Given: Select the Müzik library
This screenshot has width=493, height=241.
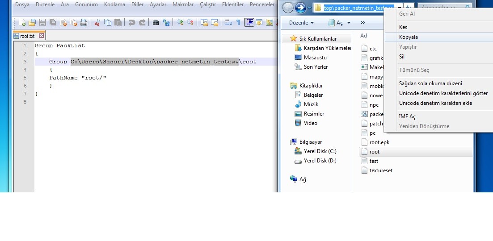Looking at the screenshot, I should pos(307,104).
